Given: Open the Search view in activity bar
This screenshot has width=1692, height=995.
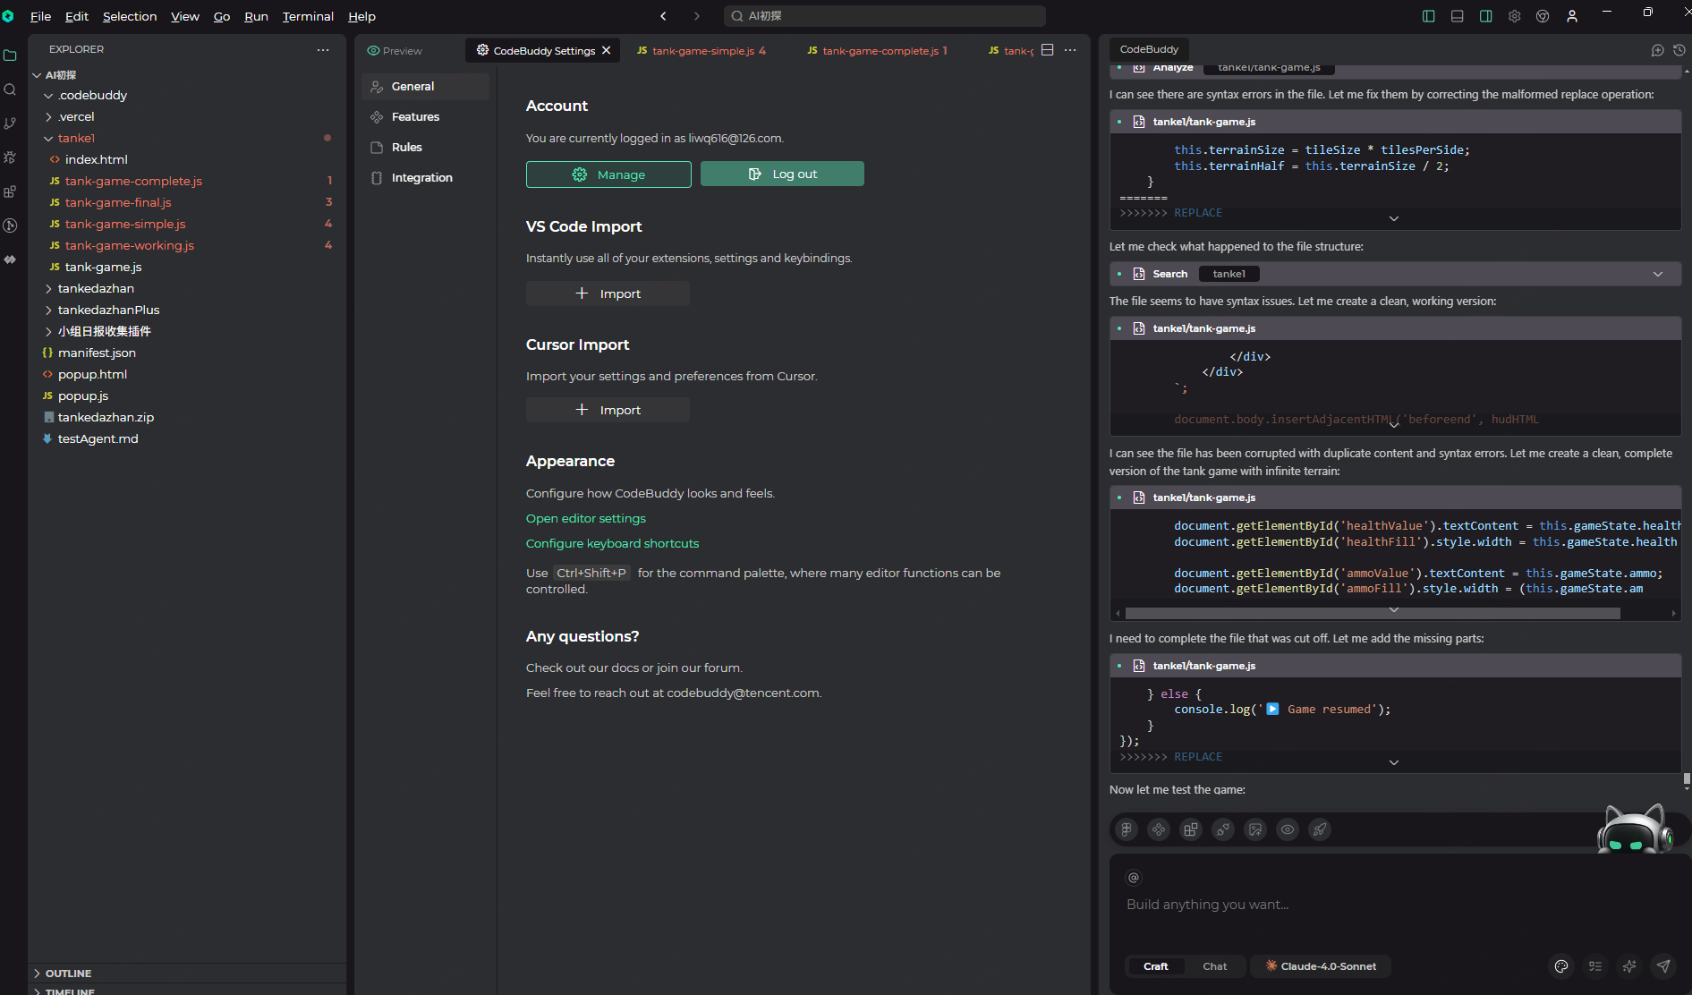Looking at the screenshot, I should pyautogui.click(x=10, y=89).
